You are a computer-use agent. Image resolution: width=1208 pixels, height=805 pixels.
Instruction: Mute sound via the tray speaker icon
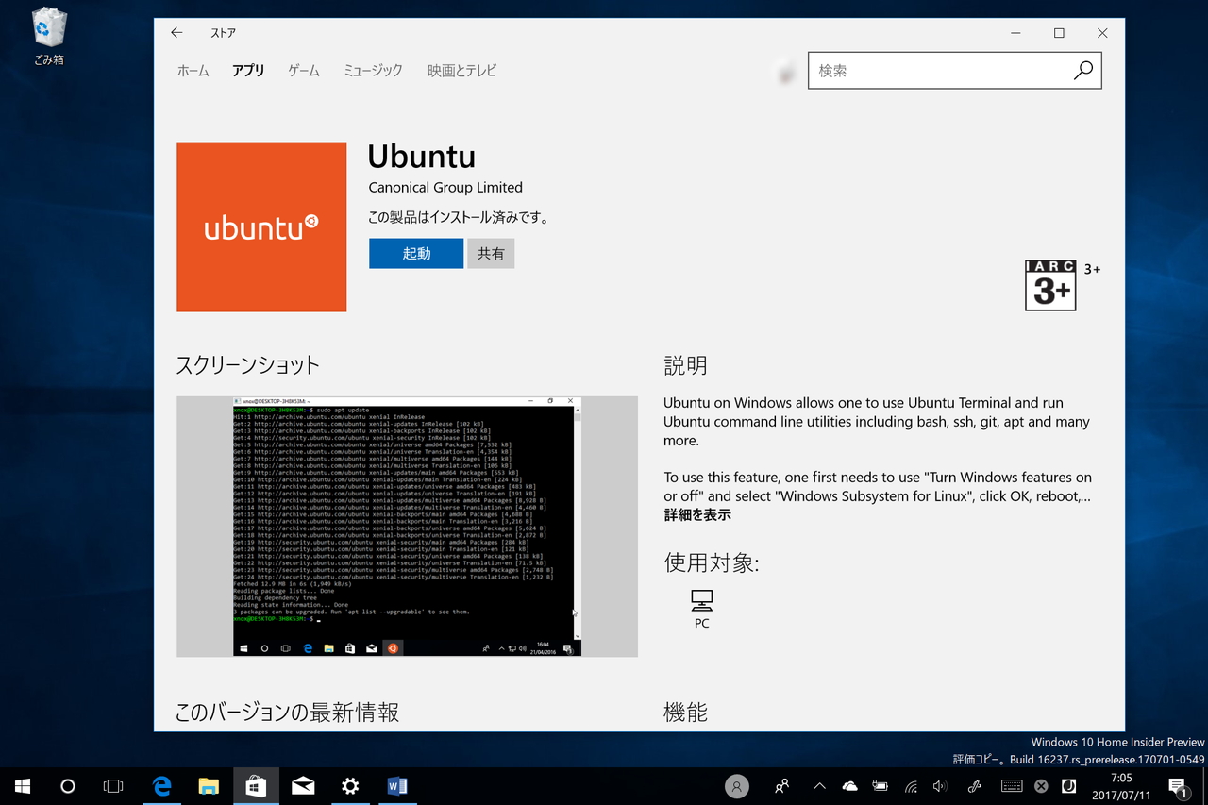tap(939, 785)
